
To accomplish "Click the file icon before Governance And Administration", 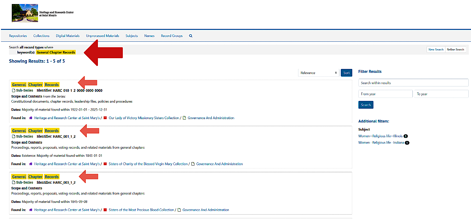I will coord(184,118).
